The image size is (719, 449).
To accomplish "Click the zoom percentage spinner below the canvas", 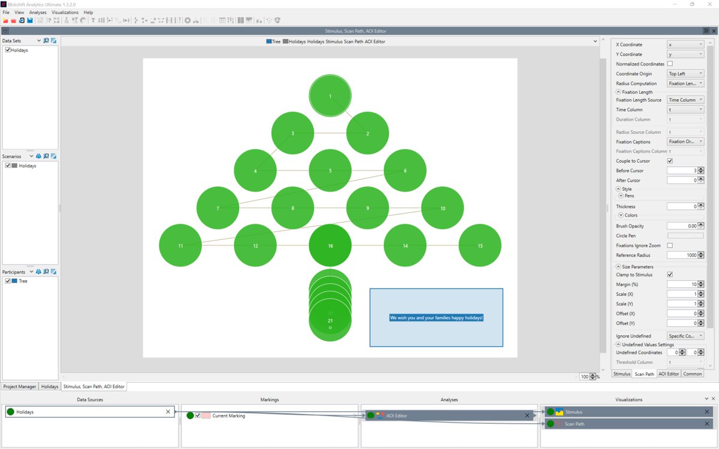I will pos(593,377).
